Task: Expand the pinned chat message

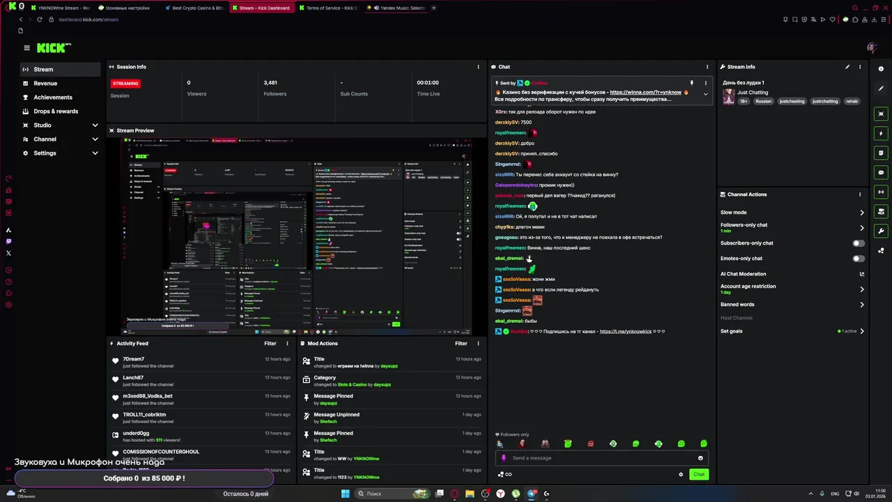Action: [705, 94]
